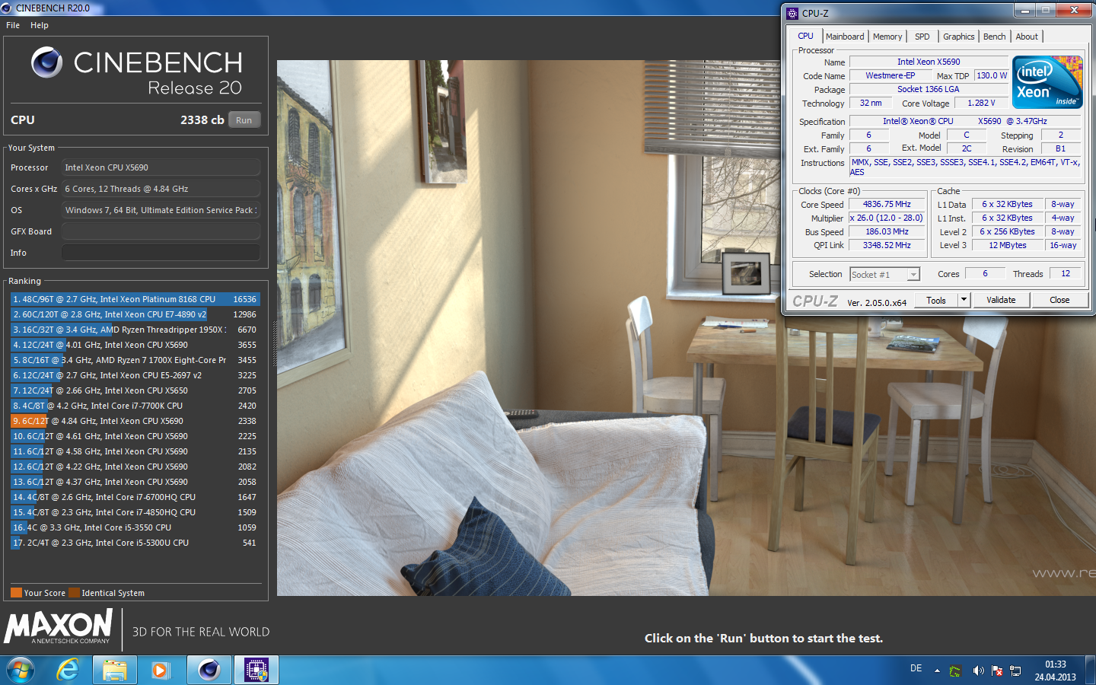Click the MAXON logo
Screen dimensions: 1096x685
pos(59,626)
